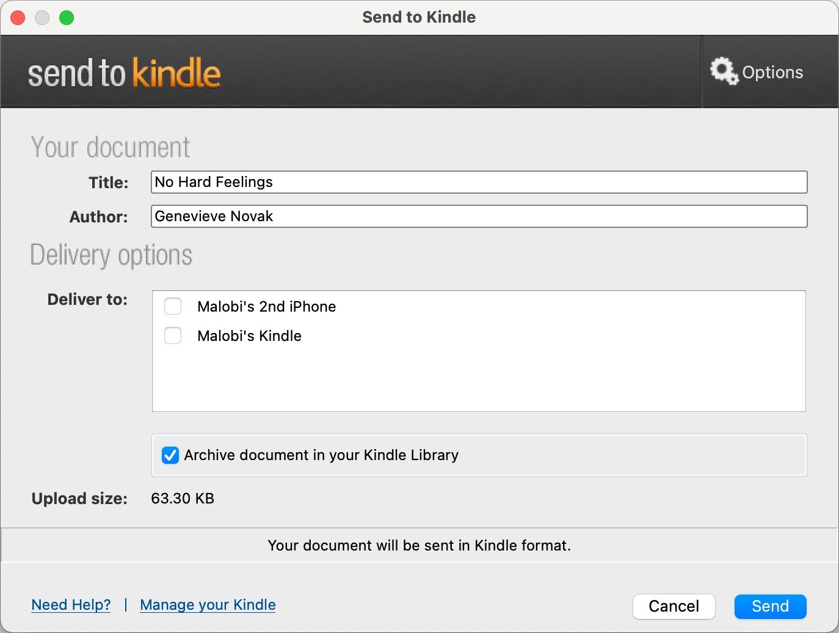Open the Need Help? link
Image resolution: width=839 pixels, height=633 pixels.
70,604
